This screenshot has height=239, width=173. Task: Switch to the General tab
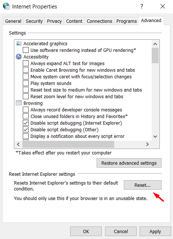click(13, 21)
